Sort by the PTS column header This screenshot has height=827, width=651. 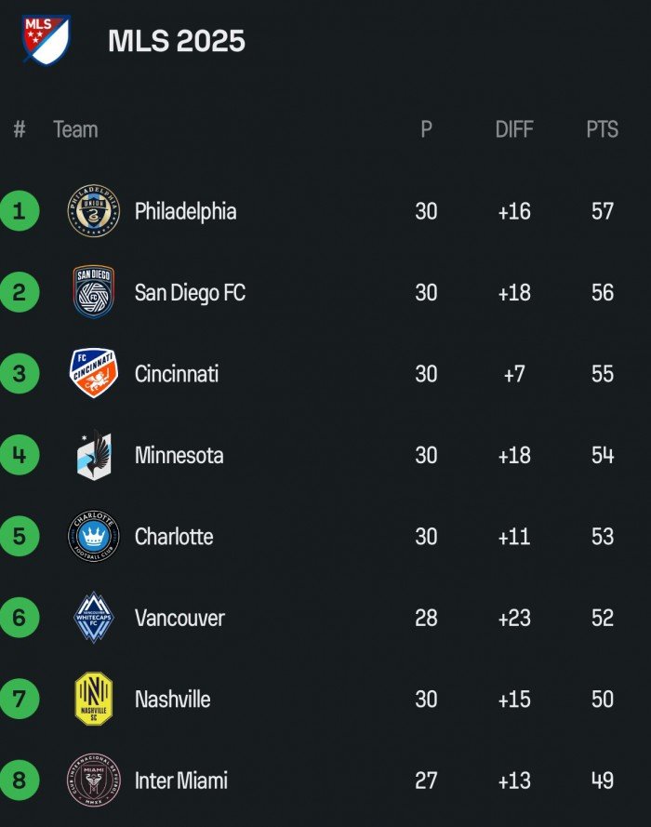click(602, 129)
